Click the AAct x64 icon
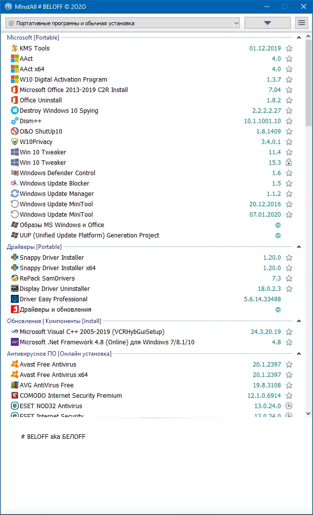The width and height of the screenshot is (313, 515). [15, 69]
